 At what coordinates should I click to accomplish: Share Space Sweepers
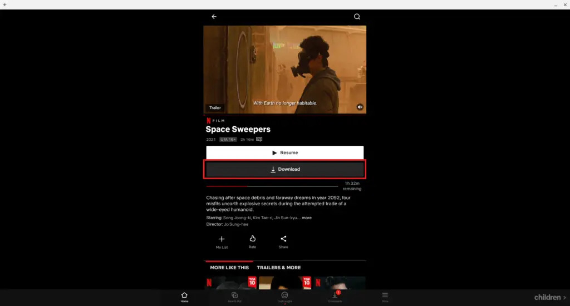point(283,241)
